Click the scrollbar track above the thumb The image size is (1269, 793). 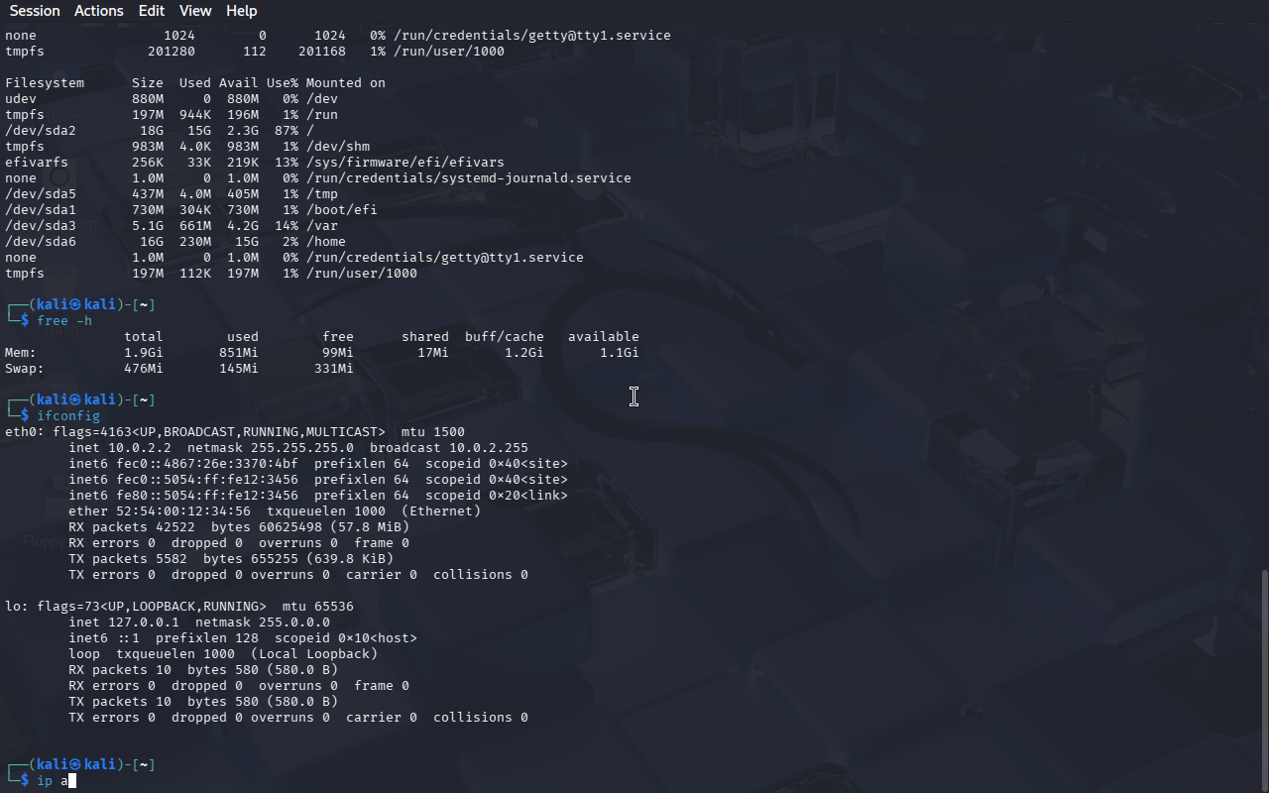(x=1264, y=297)
